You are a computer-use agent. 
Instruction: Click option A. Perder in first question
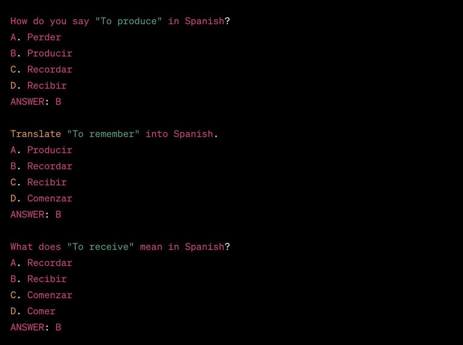coord(36,37)
